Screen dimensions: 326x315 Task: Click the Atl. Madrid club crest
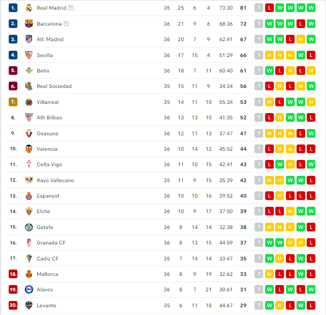point(29,39)
